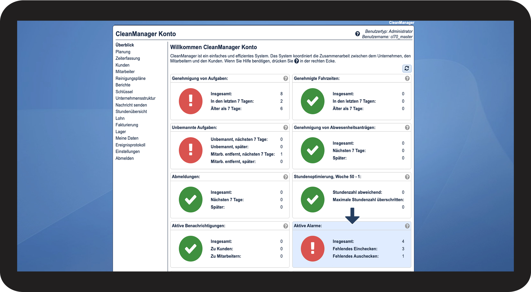Open the Ereignisprotokoll sidebar entry
The image size is (531, 292).
(130, 145)
